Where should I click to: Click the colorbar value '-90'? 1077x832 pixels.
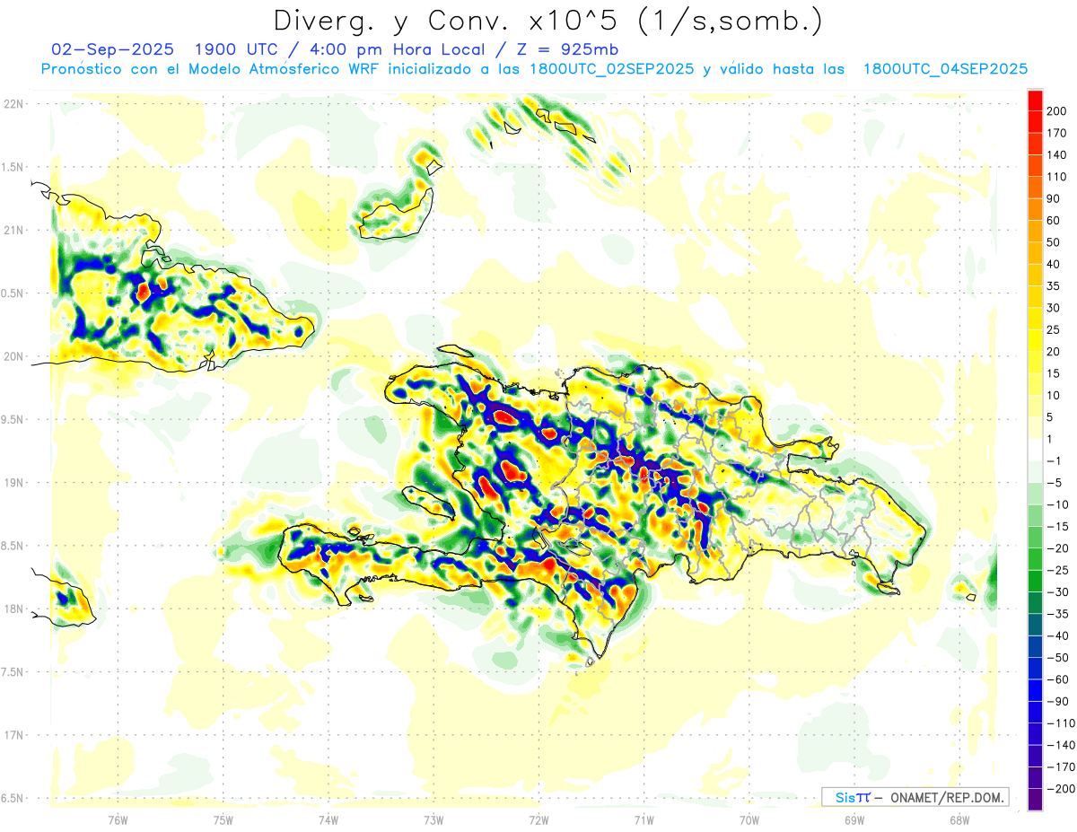[1057, 702]
